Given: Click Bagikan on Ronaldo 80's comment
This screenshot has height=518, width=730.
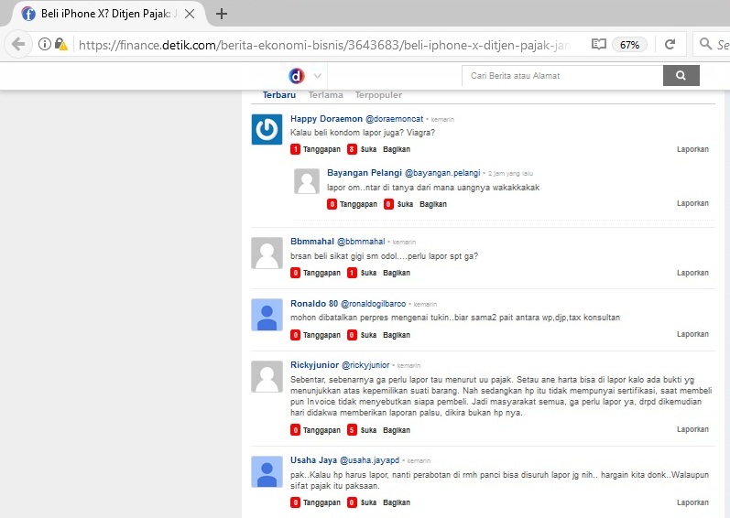Looking at the screenshot, I should (397, 335).
